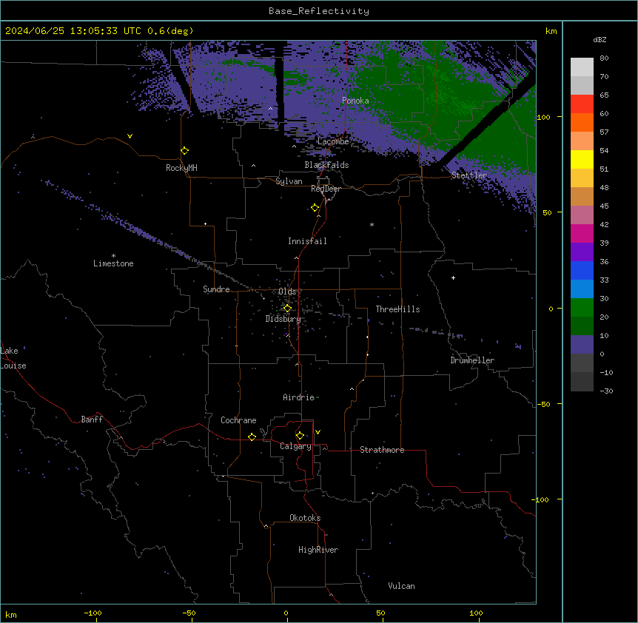Click the Lake Louise label at left edge
The image size is (638, 623).
13,358
